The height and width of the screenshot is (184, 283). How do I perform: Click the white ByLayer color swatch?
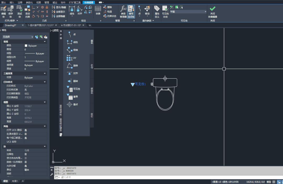point(26,46)
